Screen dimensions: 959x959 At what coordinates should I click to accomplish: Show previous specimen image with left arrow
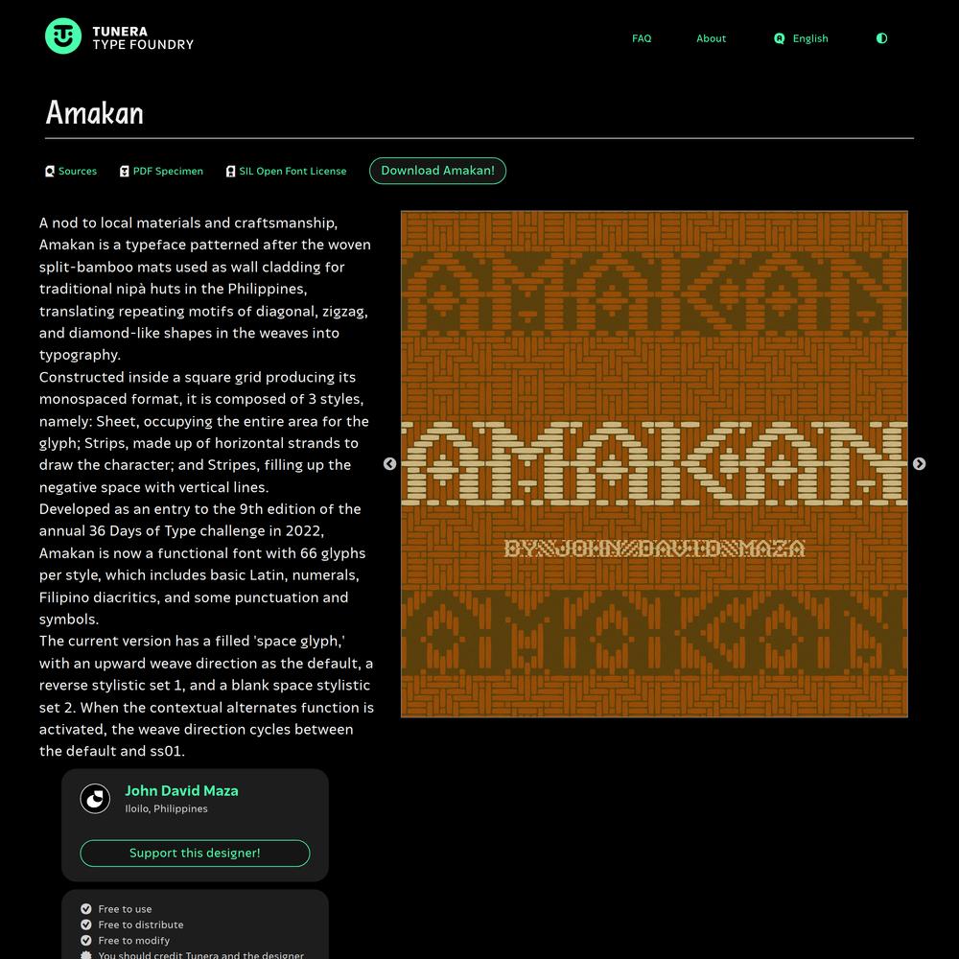[x=389, y=464]
